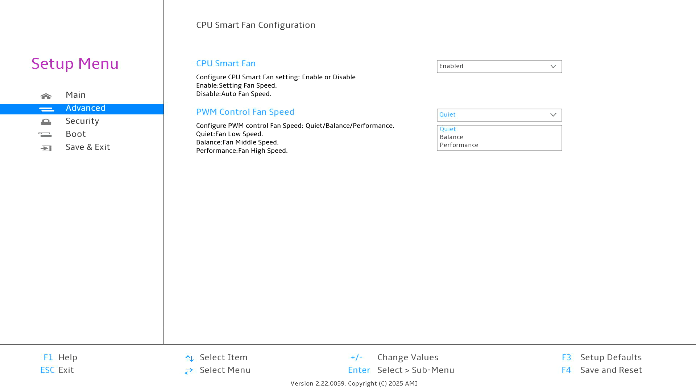Open the CPU Smart Fan Enabled dropdown

click(499, 66)
